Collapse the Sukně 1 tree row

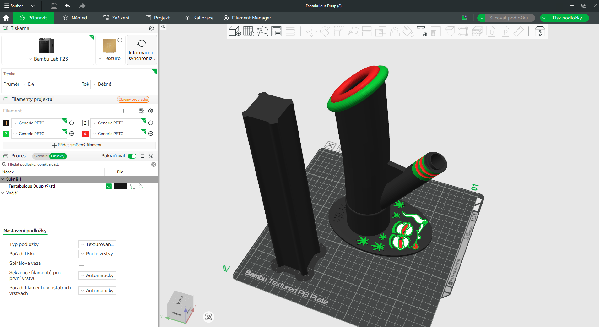point(3,179)
